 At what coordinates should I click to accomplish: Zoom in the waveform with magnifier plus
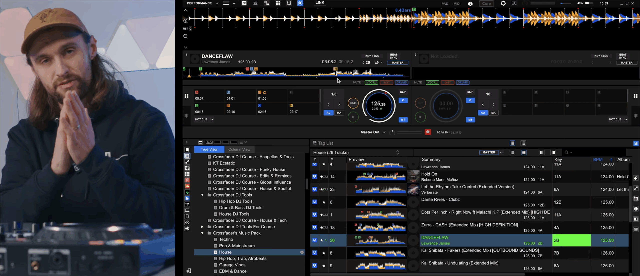click(185, 21)
